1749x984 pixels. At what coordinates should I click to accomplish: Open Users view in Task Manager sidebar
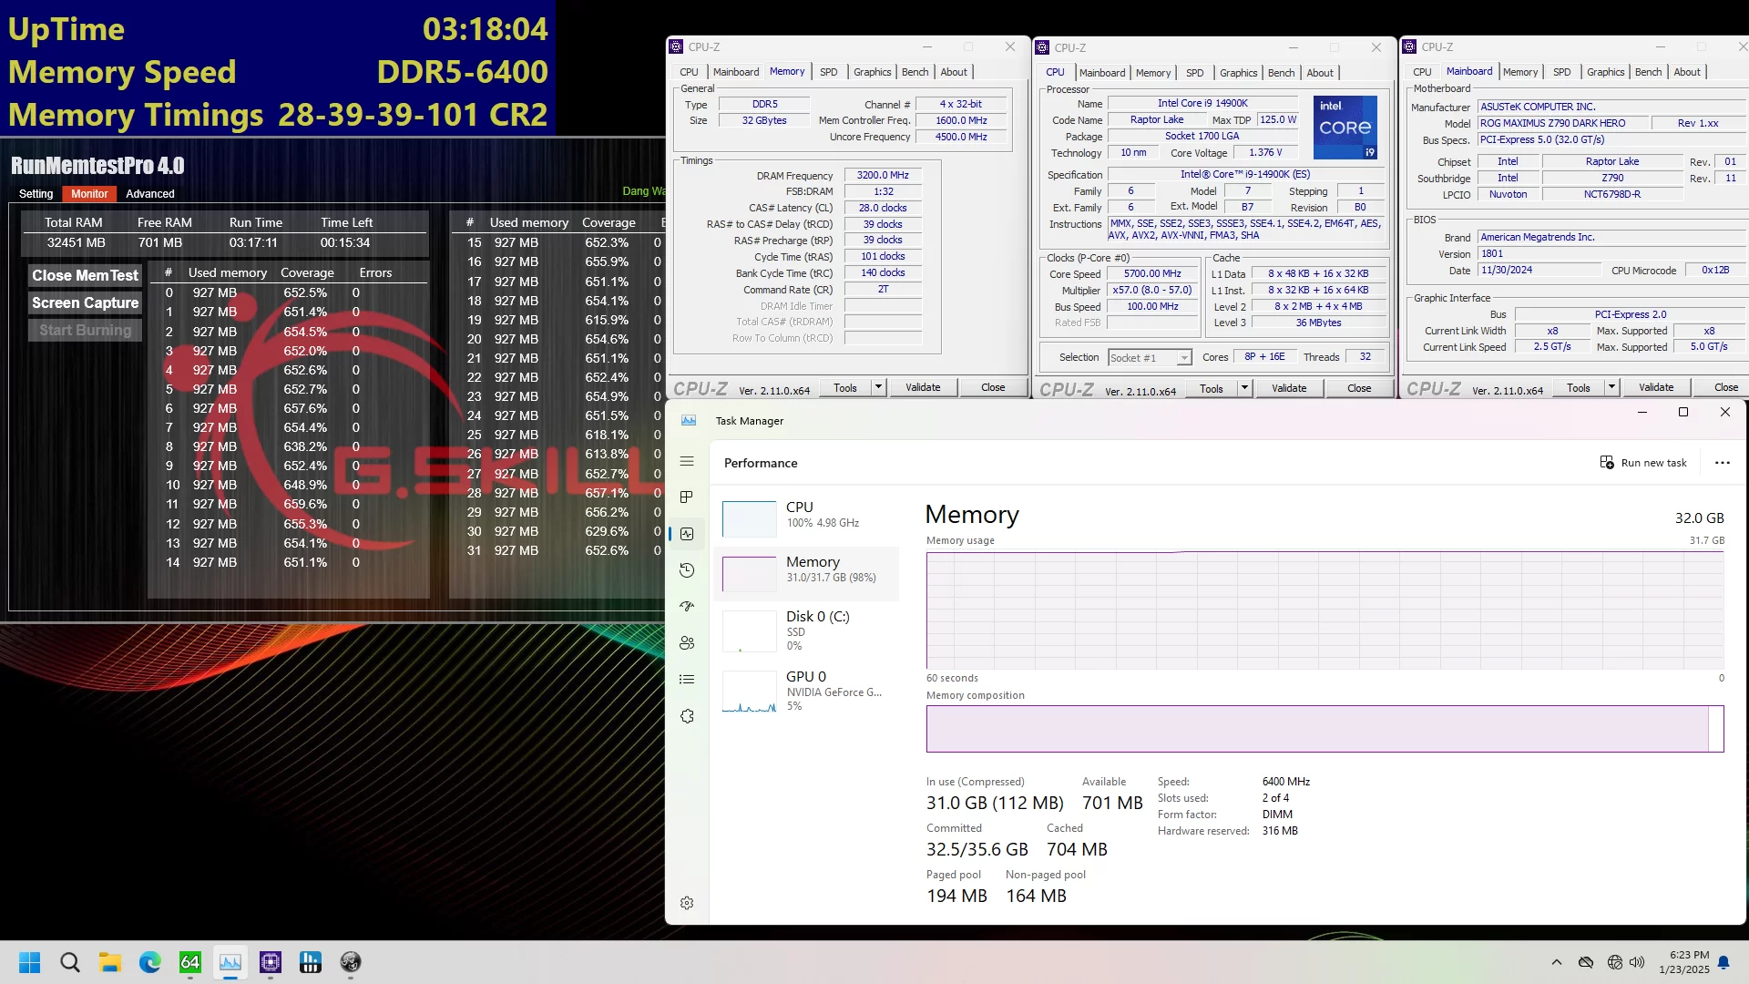687,643
